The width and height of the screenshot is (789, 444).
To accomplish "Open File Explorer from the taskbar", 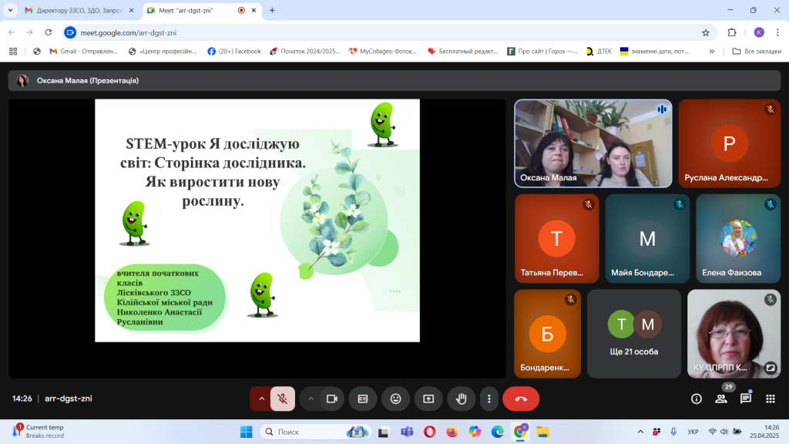I will [542, 432].
